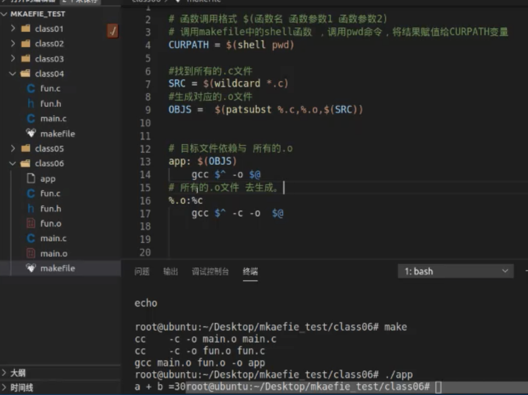Click the C icon of class04 fun.c
This screenshot has width=528, height=395.
pyautogui.click(x=31, y=88)
